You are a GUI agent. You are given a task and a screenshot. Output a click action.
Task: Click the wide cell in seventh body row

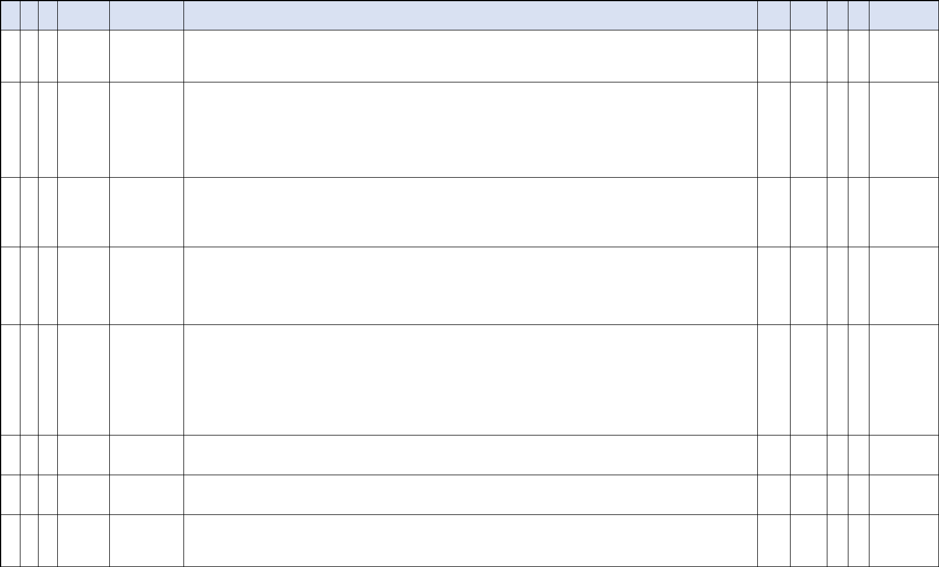(x=470, y=495)
